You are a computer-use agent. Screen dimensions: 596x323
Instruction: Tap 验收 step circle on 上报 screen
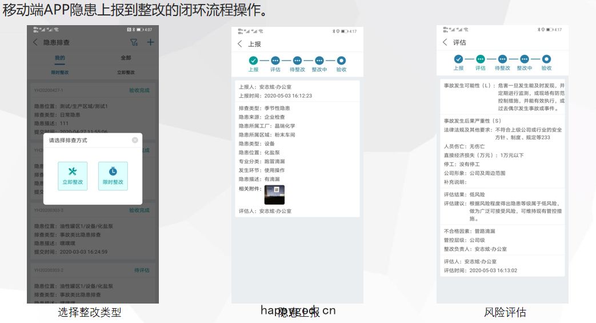coord(341,61)
